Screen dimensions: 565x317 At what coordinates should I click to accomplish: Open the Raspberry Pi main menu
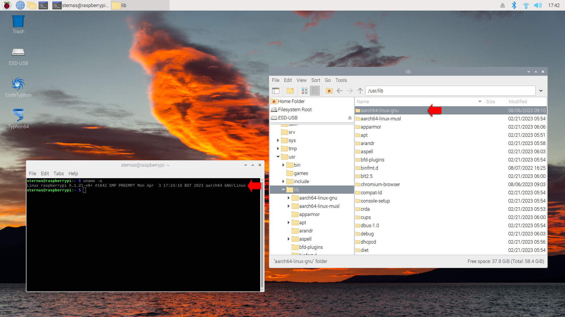tap(7, 5)
